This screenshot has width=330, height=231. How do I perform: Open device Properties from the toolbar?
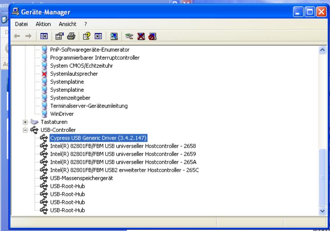[x=60, y=36]
